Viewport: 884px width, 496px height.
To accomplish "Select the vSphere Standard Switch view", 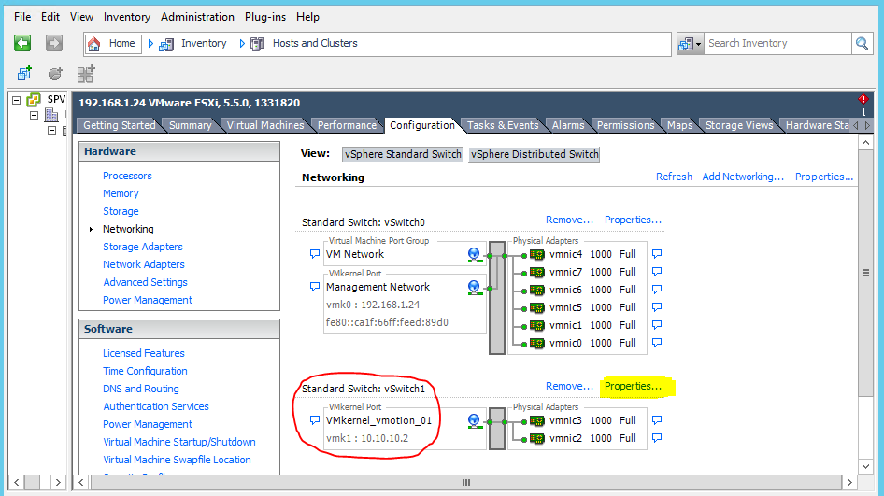I will 403,154.
